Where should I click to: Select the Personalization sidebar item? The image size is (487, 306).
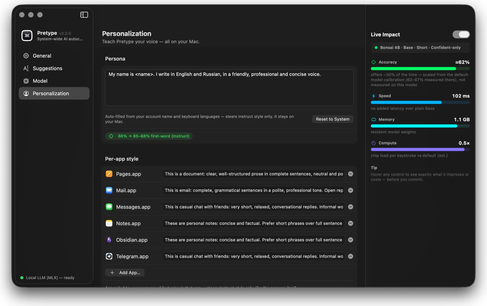click(54, 93)
